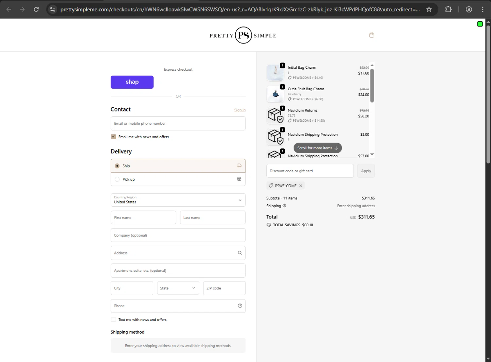
Task: Click the Phone input field
Action: pyautogui.click(x=178, y=306)
